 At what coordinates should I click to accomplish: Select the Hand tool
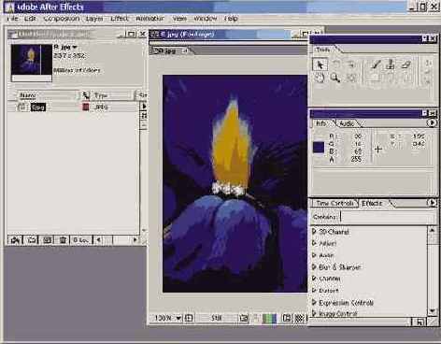point(320,78)
